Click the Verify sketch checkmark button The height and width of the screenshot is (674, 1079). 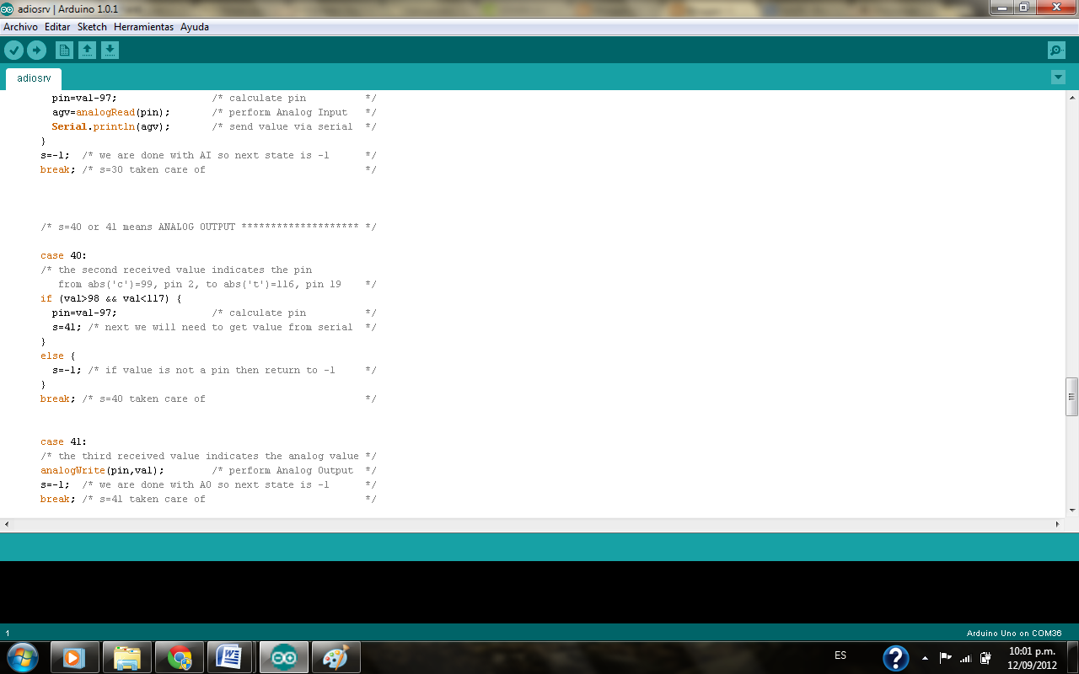click(x=13, y=51)
